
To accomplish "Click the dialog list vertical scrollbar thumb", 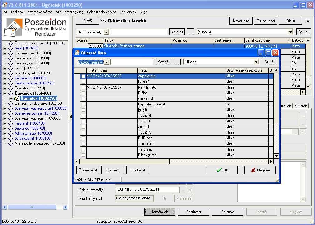I will click(277, 98).
